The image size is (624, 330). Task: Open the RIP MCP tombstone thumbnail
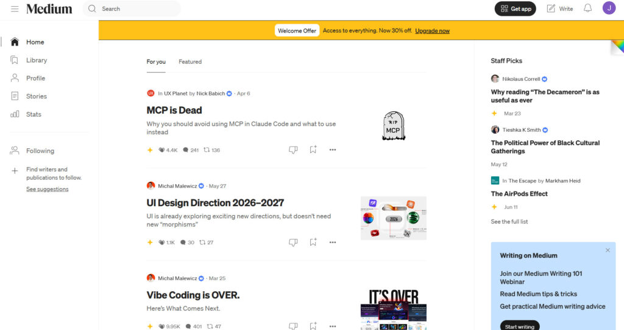[x=394, y=126]
